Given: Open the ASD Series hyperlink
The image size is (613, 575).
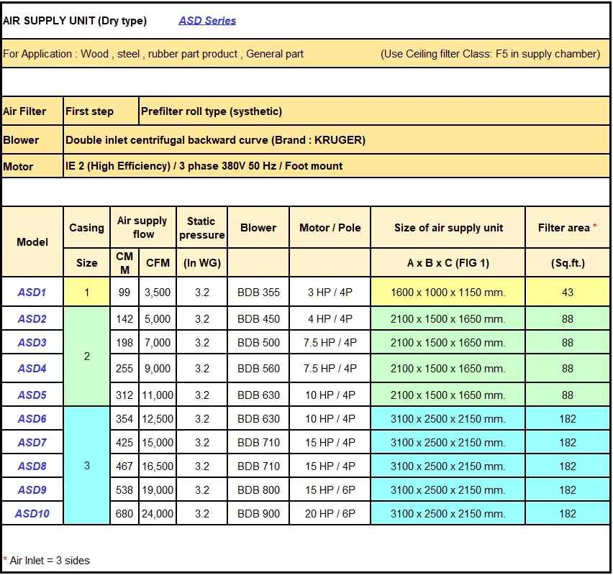Looking at the screenshot, I should (206, 20).
